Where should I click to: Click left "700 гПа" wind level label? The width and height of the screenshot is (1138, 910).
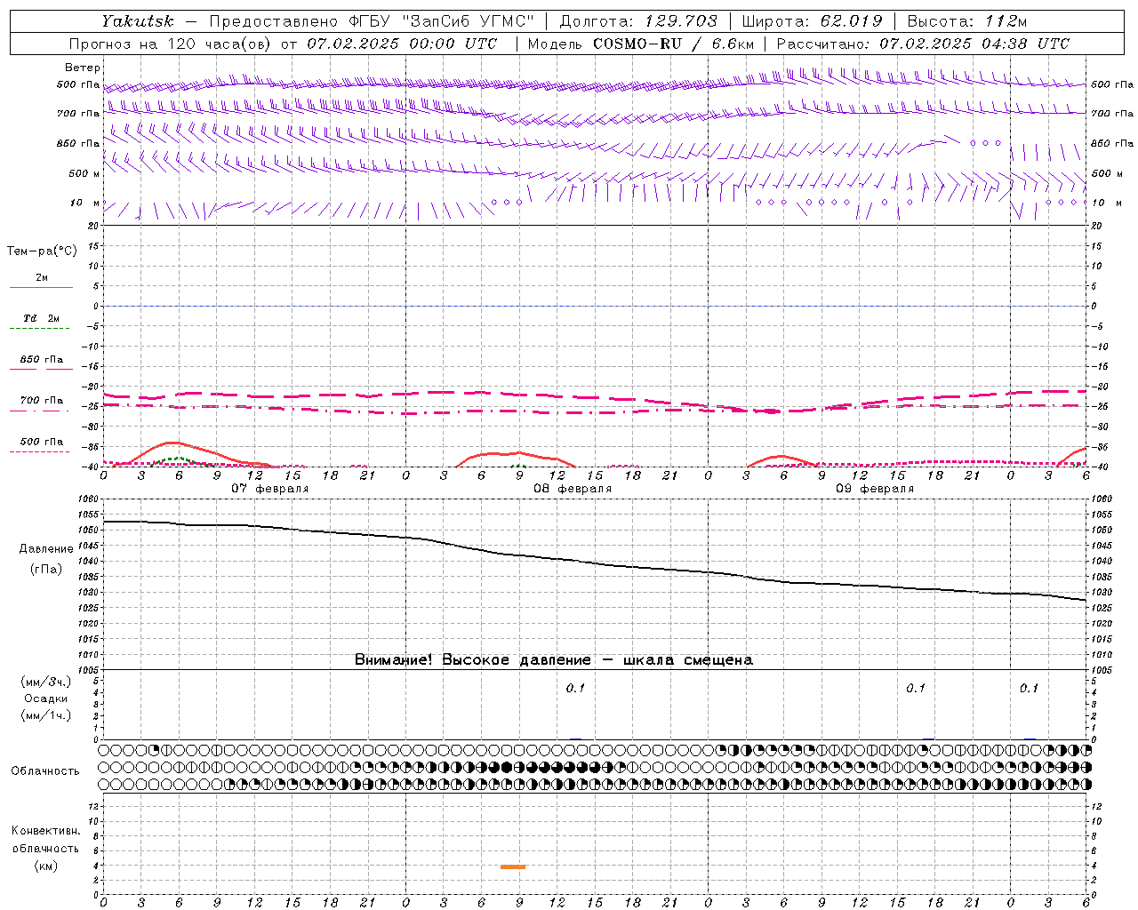[x=78, y=114]
